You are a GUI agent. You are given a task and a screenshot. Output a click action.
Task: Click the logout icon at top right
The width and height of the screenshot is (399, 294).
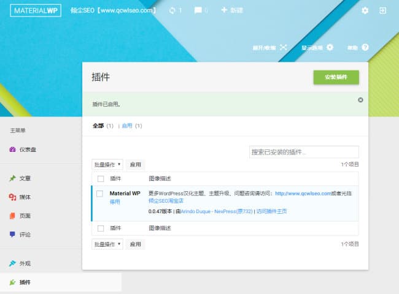click(382, 10)
